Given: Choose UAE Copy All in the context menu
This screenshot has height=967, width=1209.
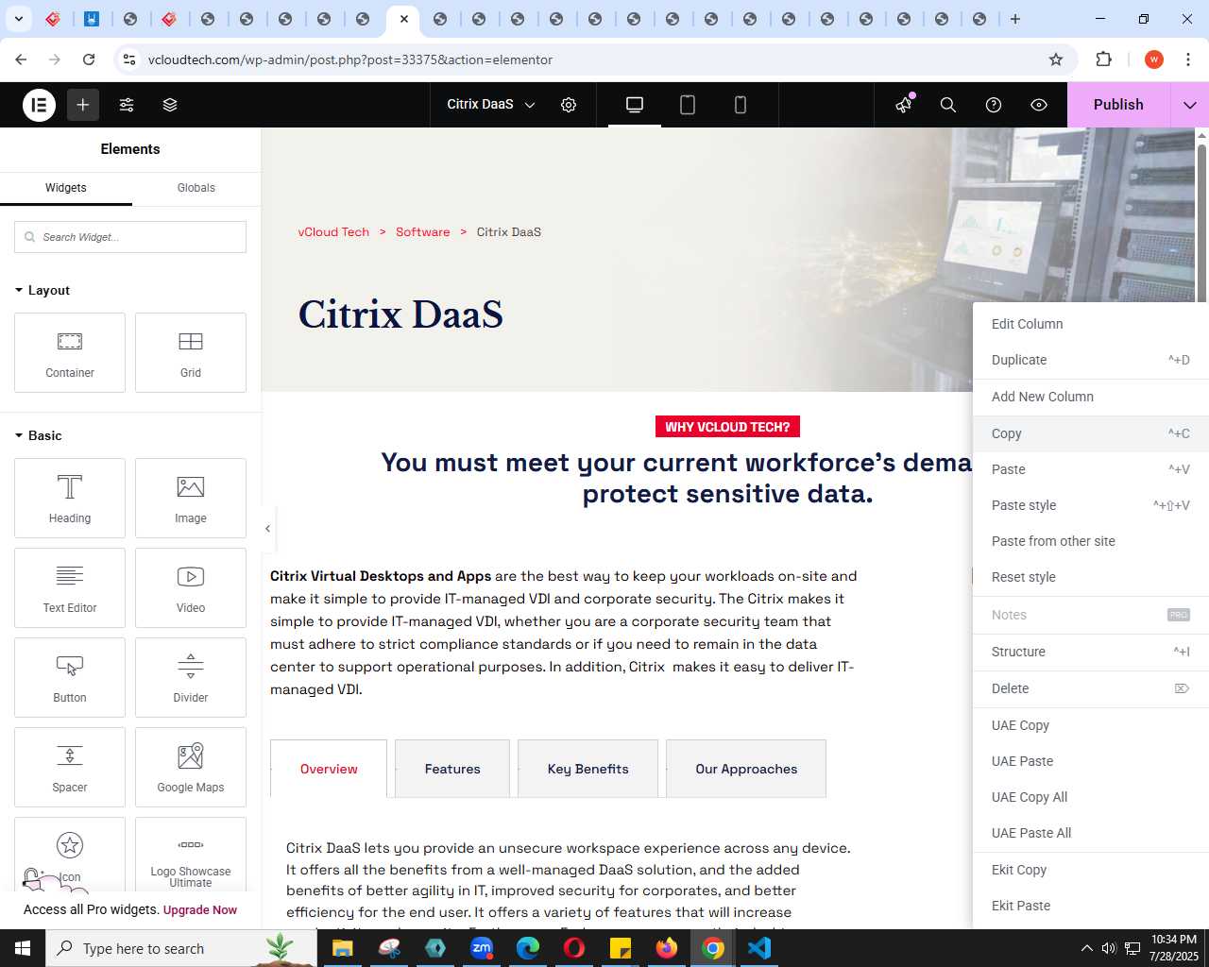Looking at the screenshot, I should pos(1091,797).
